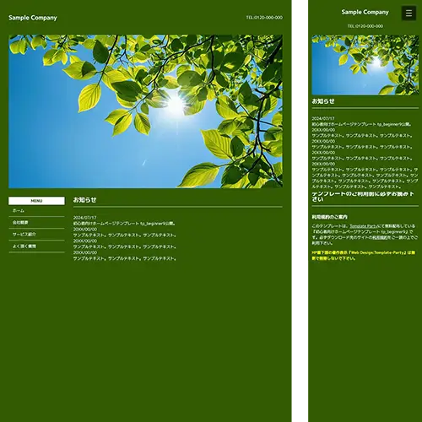Click the Sample Company logo in mobile view
Viewport: 422px width, 422px height.
pos(365,12)
